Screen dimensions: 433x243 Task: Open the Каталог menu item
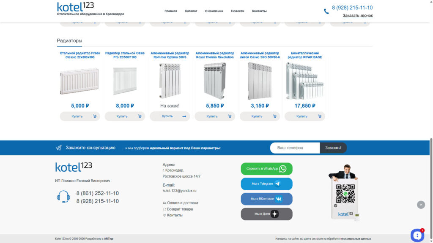pyautogui.click(x=191, y=11)
